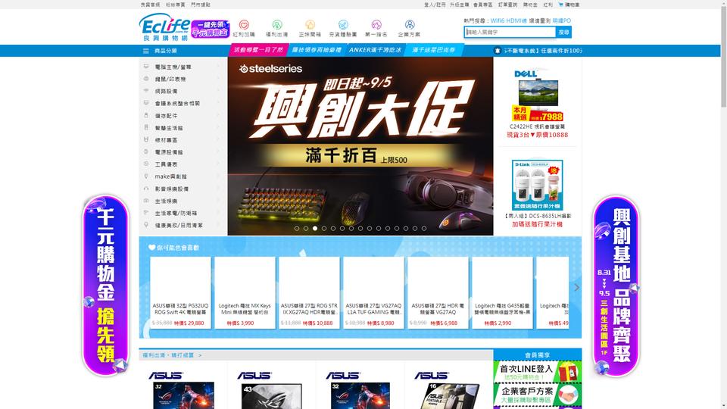Click the icon beside 會議系統整合相關
The height and width of the screenshot is (409, 727).
tap(146, 103)
